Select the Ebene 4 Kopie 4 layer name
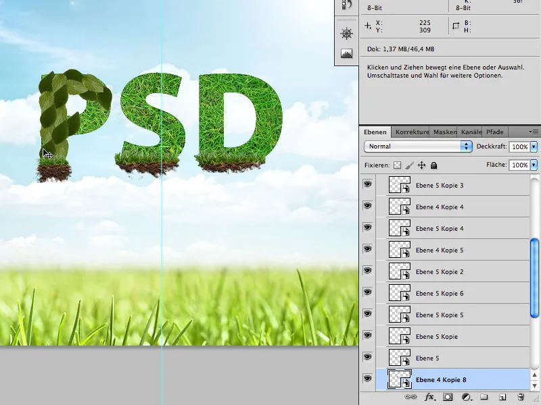Screen dimensions: 541x405 point(440,207)
